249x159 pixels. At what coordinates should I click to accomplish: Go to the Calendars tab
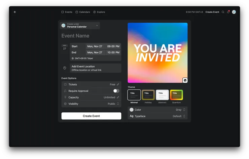click(x=82, y=12)
